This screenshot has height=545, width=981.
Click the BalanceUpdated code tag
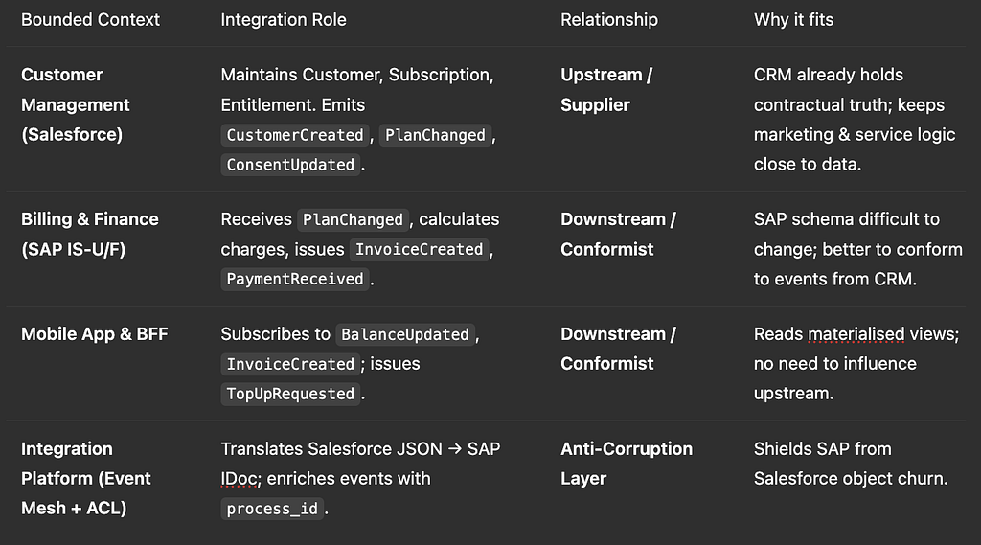pos(404,334)
